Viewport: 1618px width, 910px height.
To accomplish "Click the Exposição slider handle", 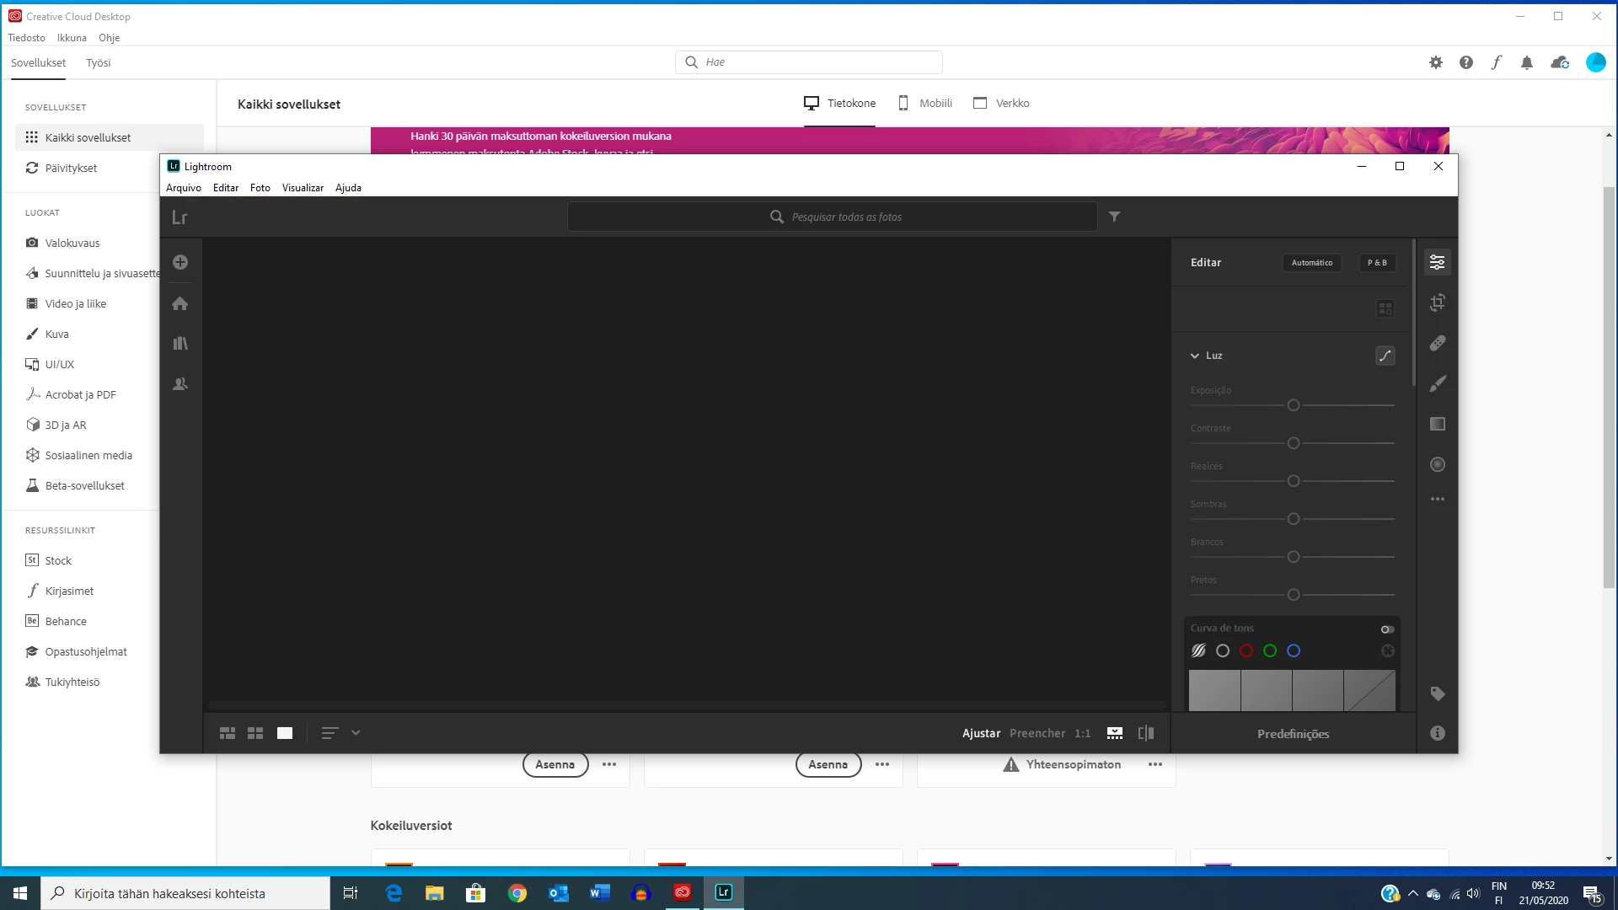I will pyautogui.click(x=1294, y=405).
